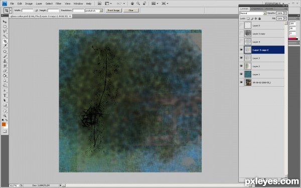
Task: Choose the Lasso tool
Action: (5, 31)
